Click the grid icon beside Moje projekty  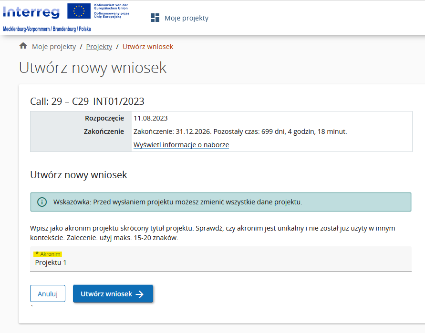pyautogui.click(x=155, y=18)
